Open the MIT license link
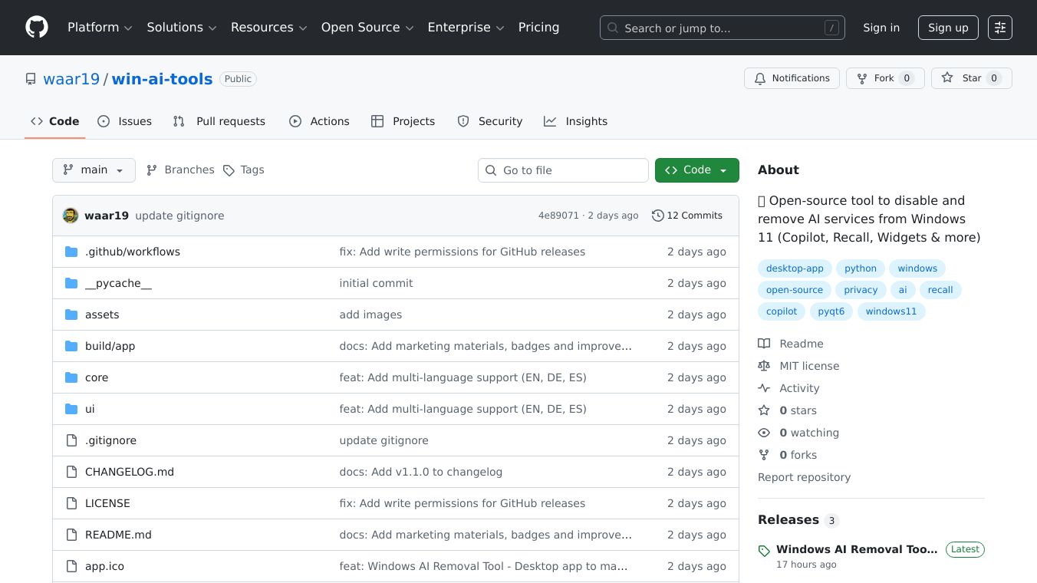1037x583 pixels. point(809,366)
